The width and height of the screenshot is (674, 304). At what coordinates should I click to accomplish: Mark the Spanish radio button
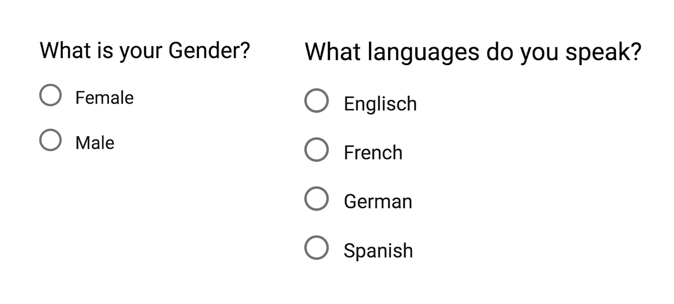coord(316,248)
